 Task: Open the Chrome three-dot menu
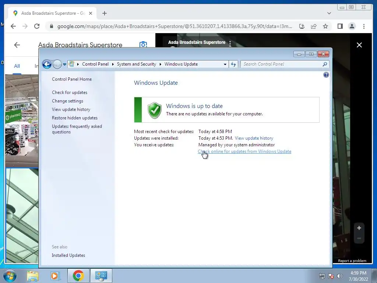click(x=364, y=26)
